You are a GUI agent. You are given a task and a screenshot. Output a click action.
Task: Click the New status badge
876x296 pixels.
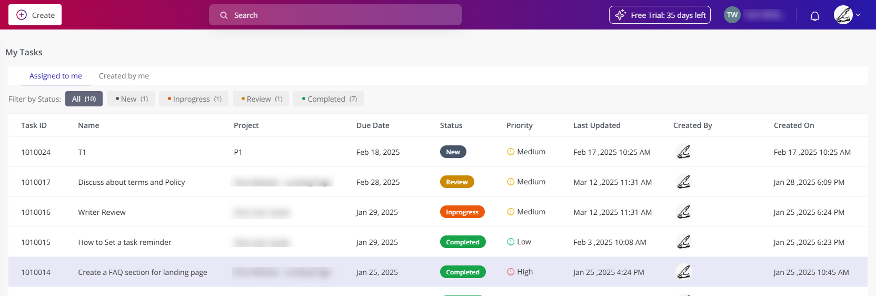[453, 152]
